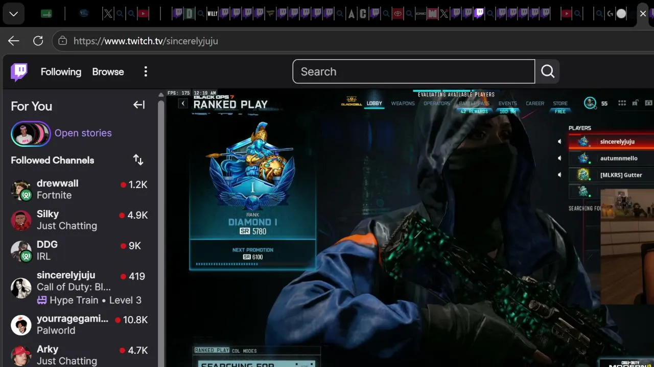Open yourragegaming's Palworld channel

pyautogui.click(x=79, y=325)
